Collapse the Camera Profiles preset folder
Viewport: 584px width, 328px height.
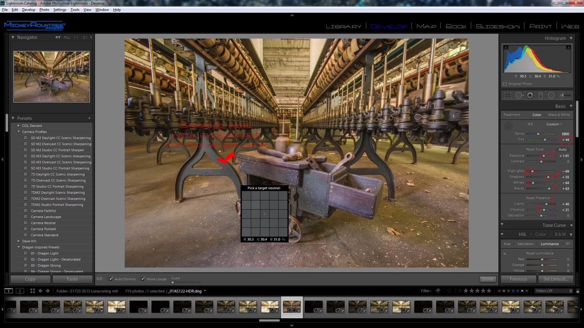coord(19,132)
